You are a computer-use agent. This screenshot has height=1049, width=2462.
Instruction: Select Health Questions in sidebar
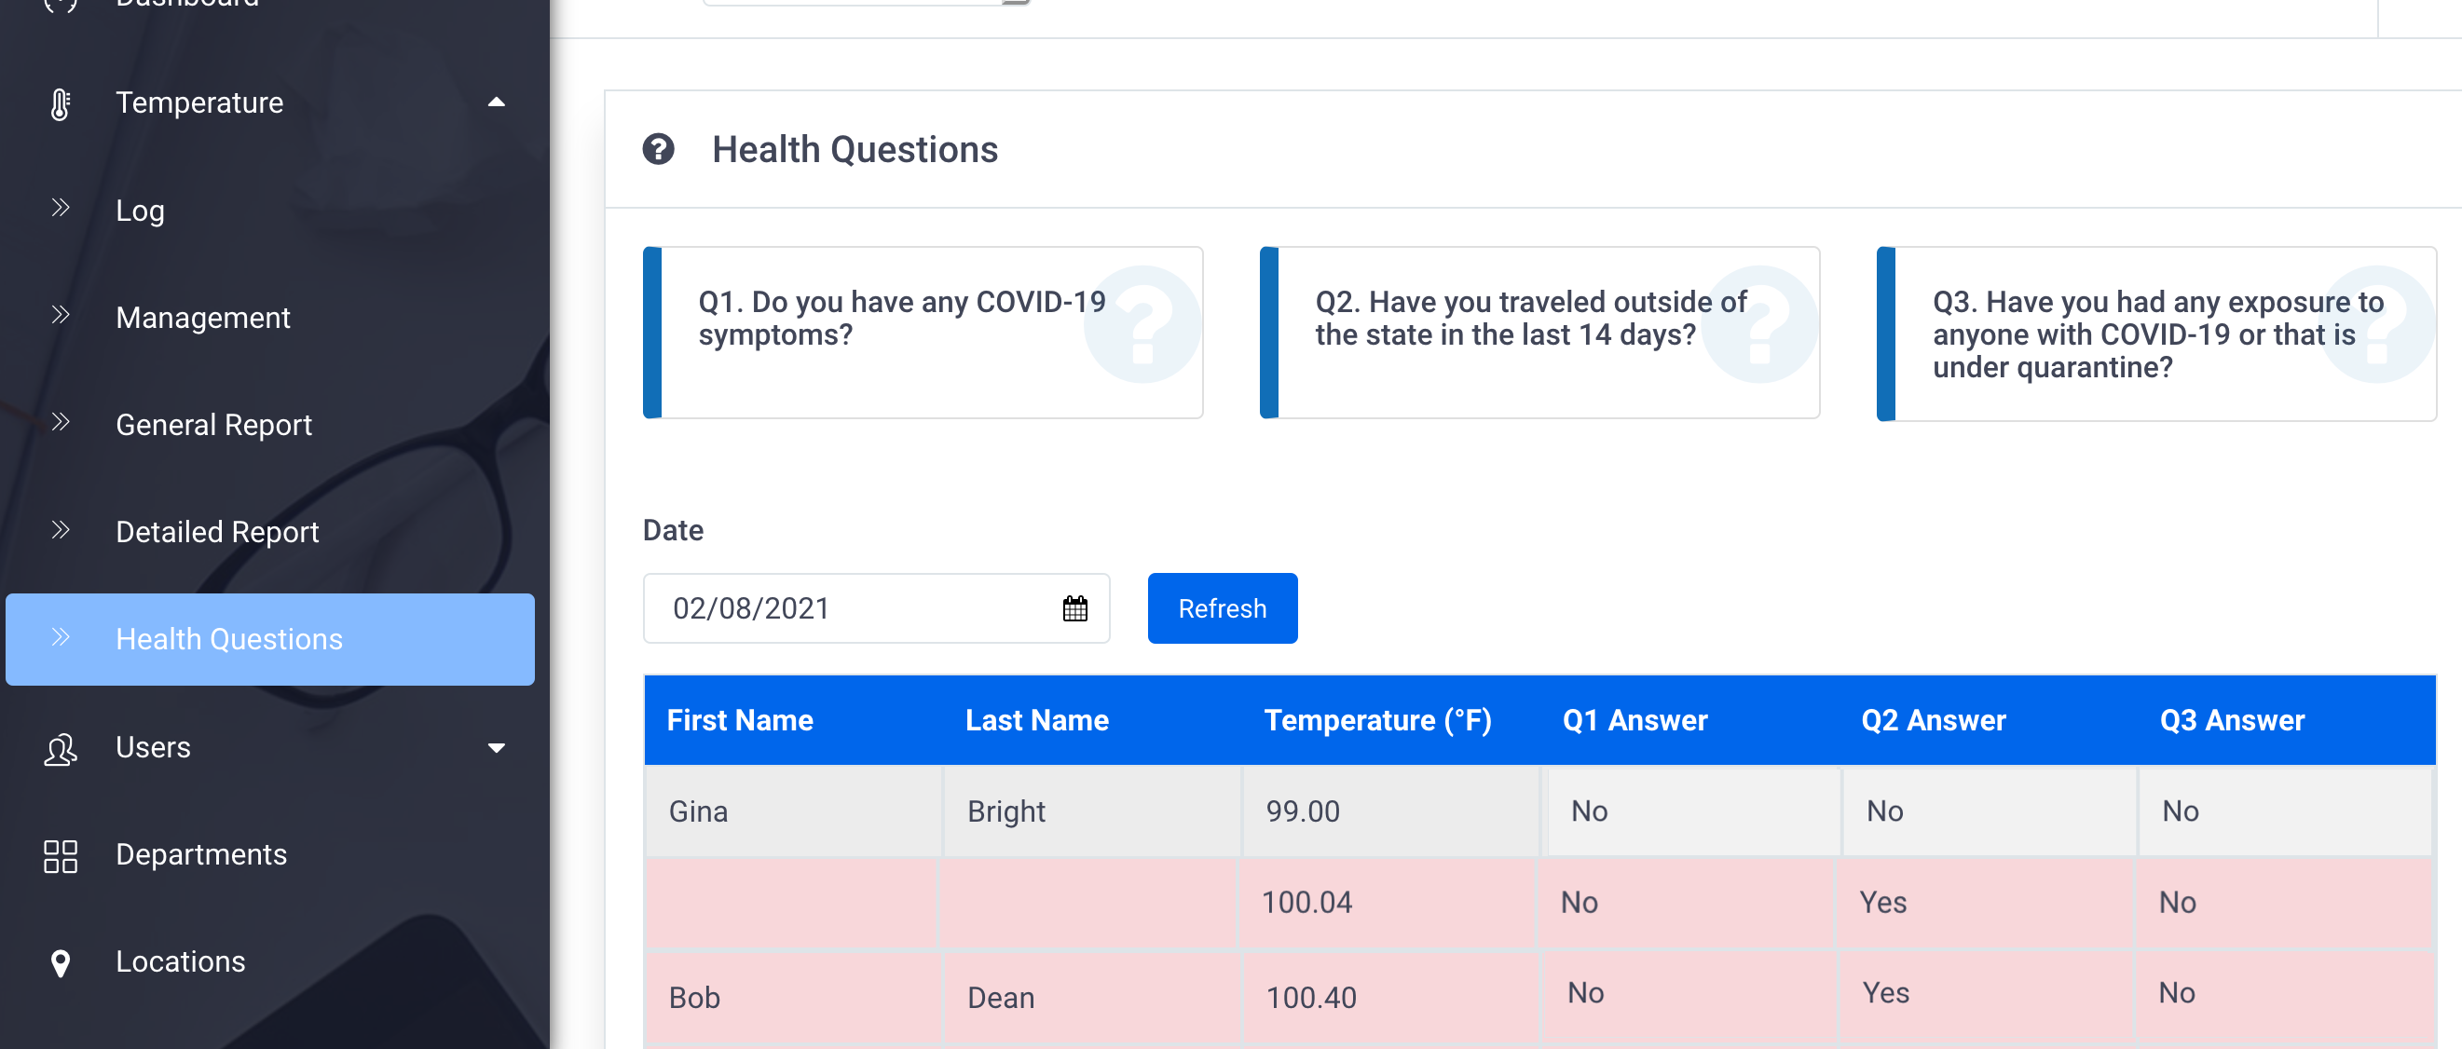[269, 639]
